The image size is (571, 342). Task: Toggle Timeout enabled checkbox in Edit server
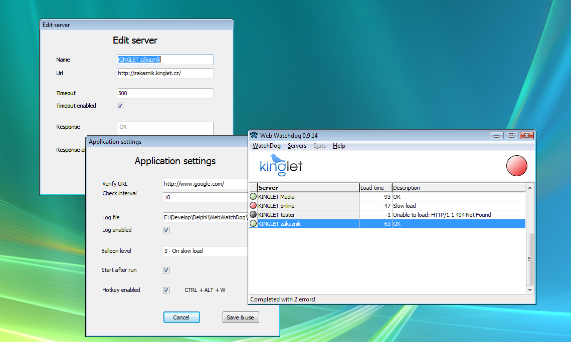(120, 106)
